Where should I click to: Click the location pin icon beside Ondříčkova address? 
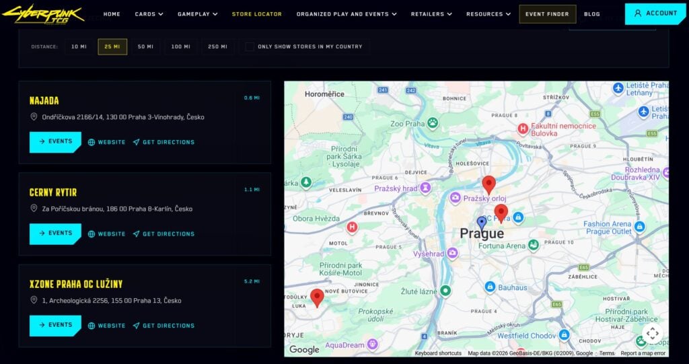(34, 116)
